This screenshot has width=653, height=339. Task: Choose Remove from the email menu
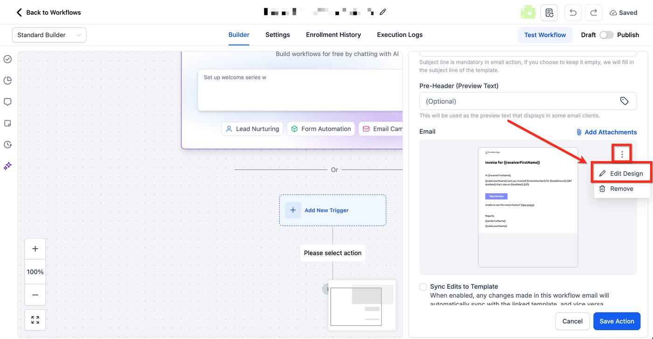pos(622,189)
